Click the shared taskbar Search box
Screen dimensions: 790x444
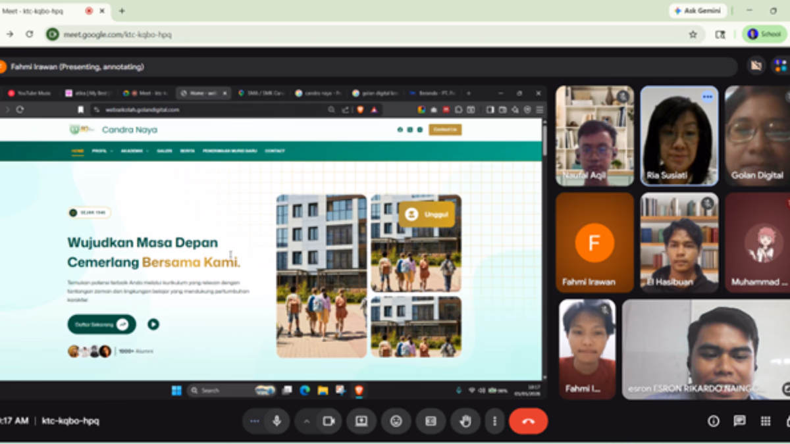pyautogui.click(x=230, y=391)
